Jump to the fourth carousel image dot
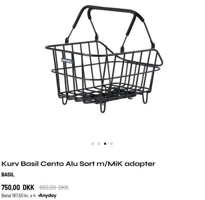 coord(111,144)
